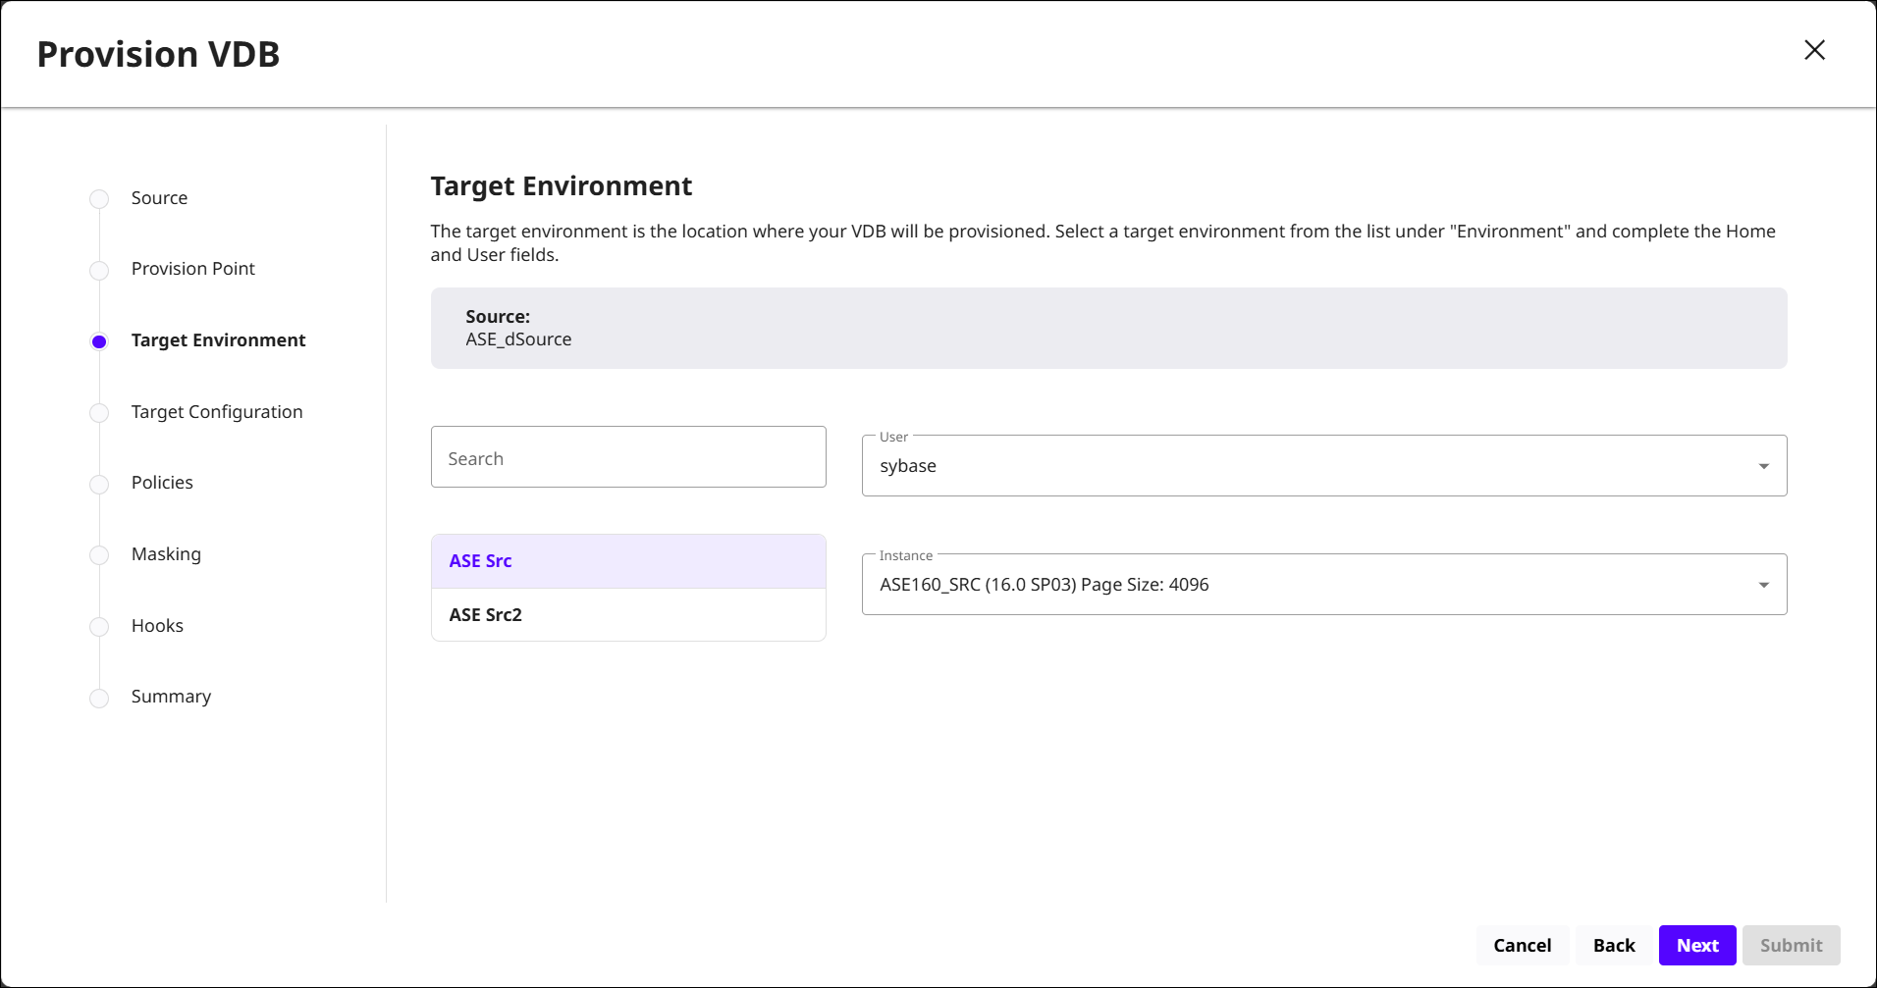The width and height of the screenshot is (1877, 988).
Task: Close the Provision VDB dialog
Action: pos(1814,50)
